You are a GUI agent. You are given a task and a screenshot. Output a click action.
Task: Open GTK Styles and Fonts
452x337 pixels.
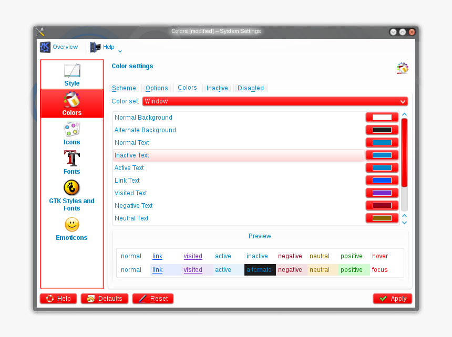click(x=72, y=188)
